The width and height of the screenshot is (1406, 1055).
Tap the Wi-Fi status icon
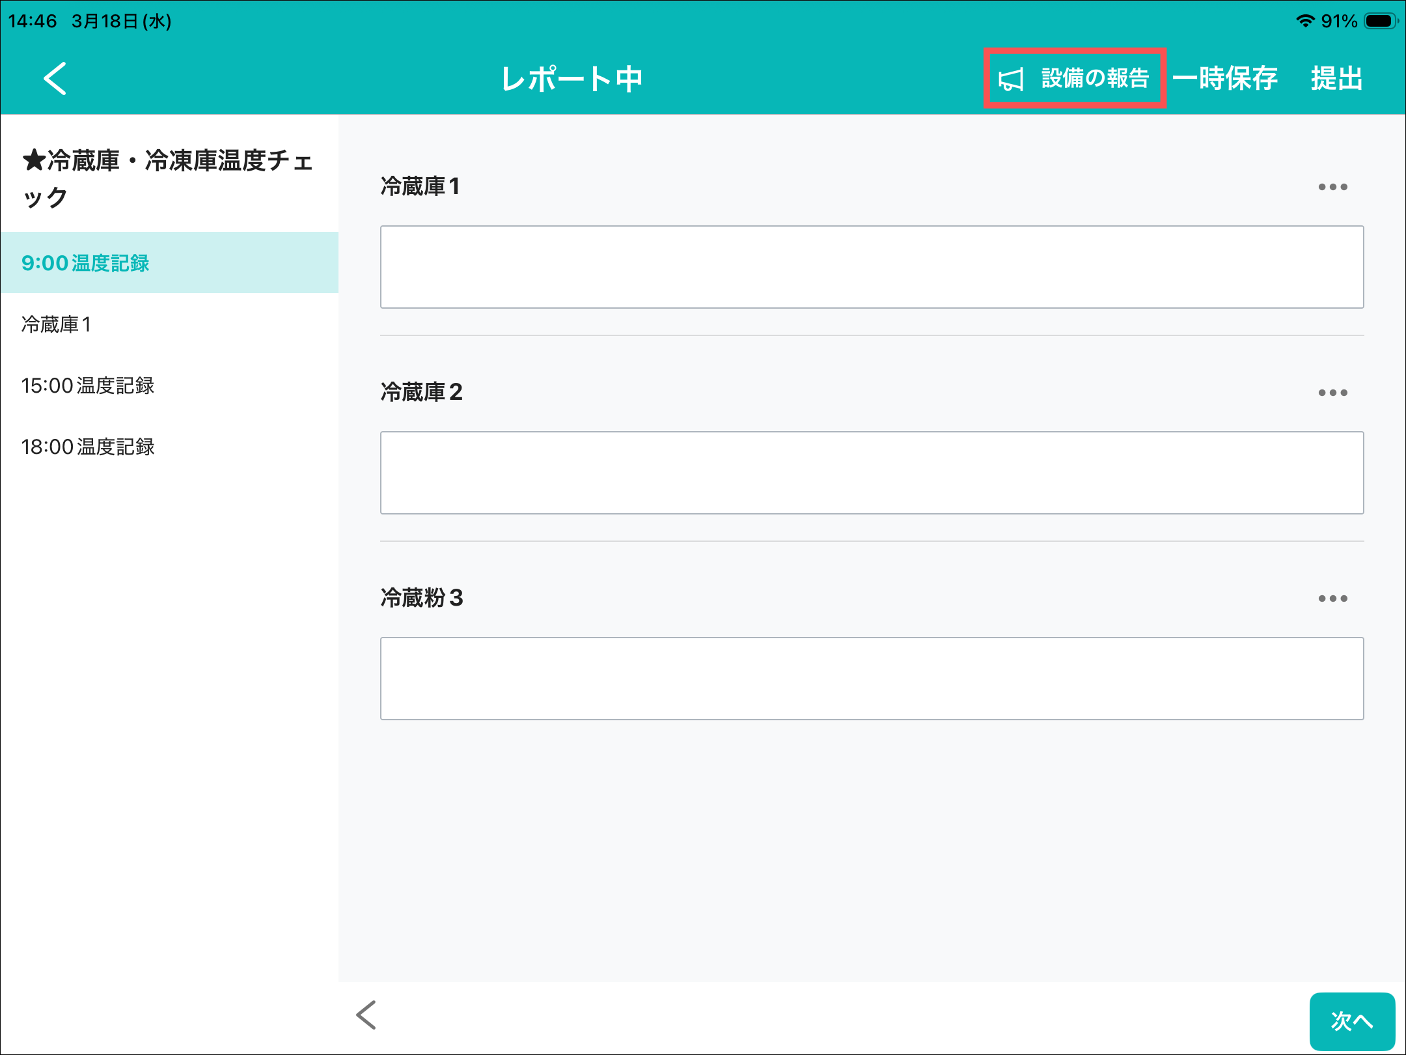click(x=1304, y=21)
